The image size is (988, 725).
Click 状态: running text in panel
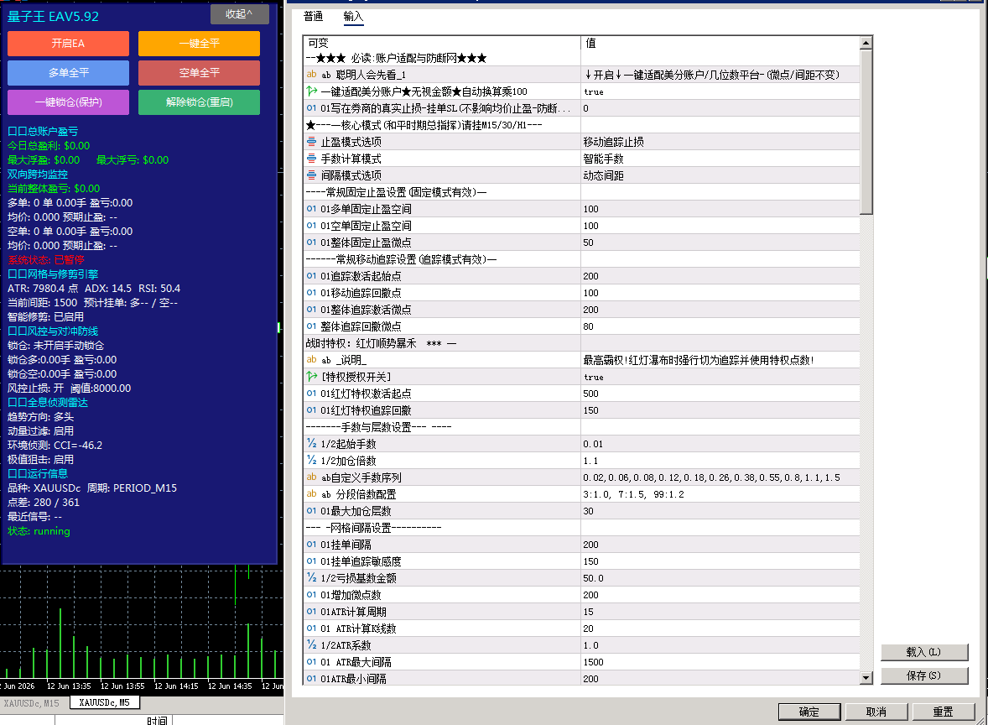click(x=39, y=531)
